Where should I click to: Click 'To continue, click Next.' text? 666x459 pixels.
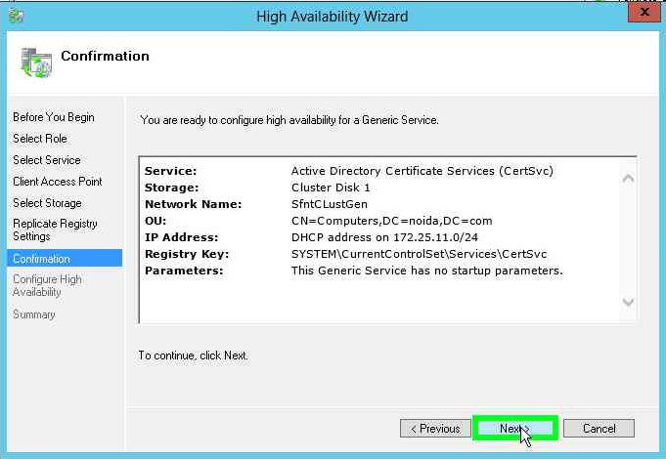coord(193,355)
